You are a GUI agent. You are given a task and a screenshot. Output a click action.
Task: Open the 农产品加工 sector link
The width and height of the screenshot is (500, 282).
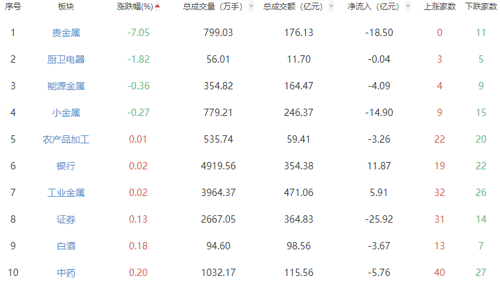(x=66, y=139)
